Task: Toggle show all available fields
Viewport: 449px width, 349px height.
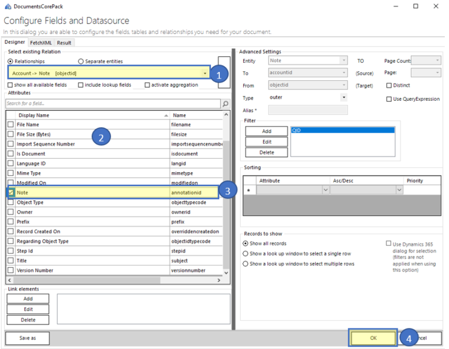Action: (11, 85)
